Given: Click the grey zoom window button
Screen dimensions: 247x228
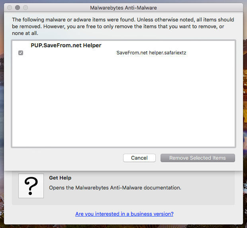Looking at the screenshot, I should (x=25, y=8).
